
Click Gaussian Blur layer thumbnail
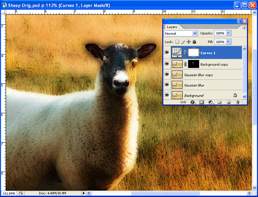[x=177, y=85]
